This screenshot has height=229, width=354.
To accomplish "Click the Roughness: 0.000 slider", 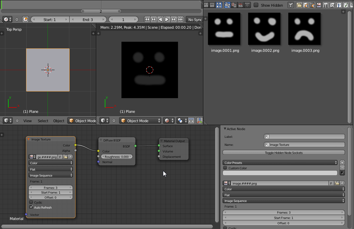I will tap(117, 157).
